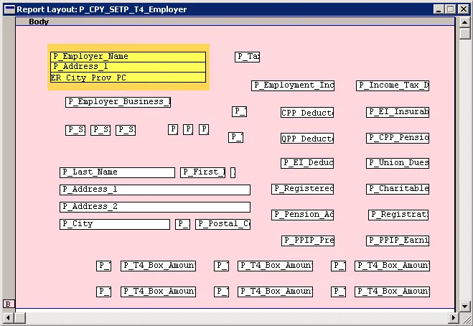Select the P_Postal_Code field
The height and width of the screenshot is (326, 473).
tap(223, 224)
